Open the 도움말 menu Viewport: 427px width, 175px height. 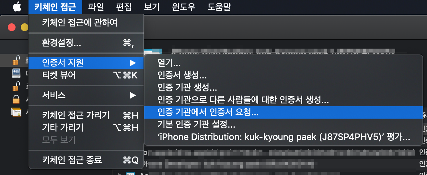tap(219, 7)
